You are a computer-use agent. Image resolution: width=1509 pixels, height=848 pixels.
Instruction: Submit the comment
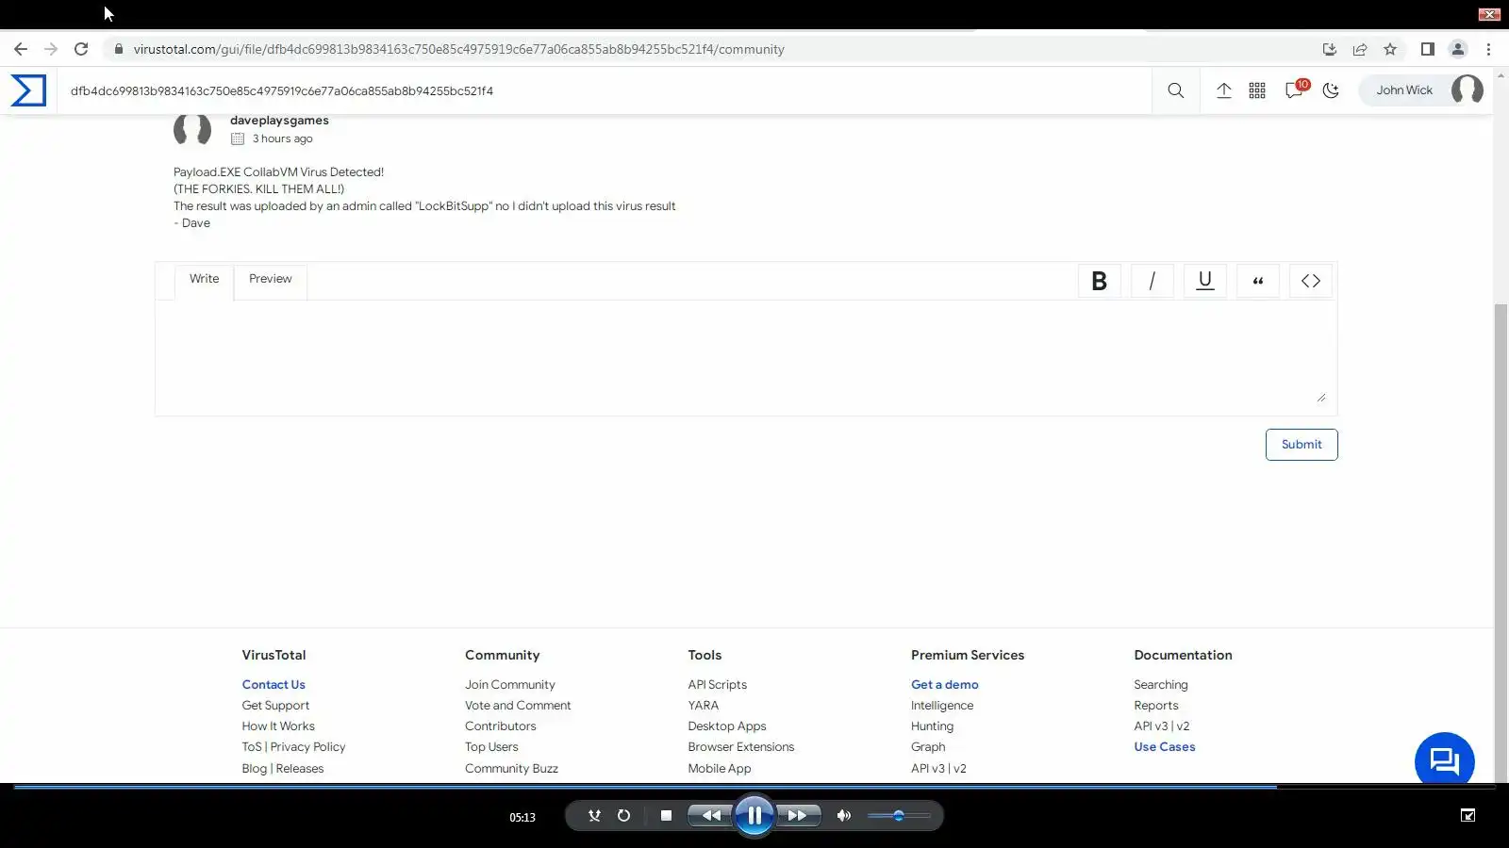click(1302, 445)
